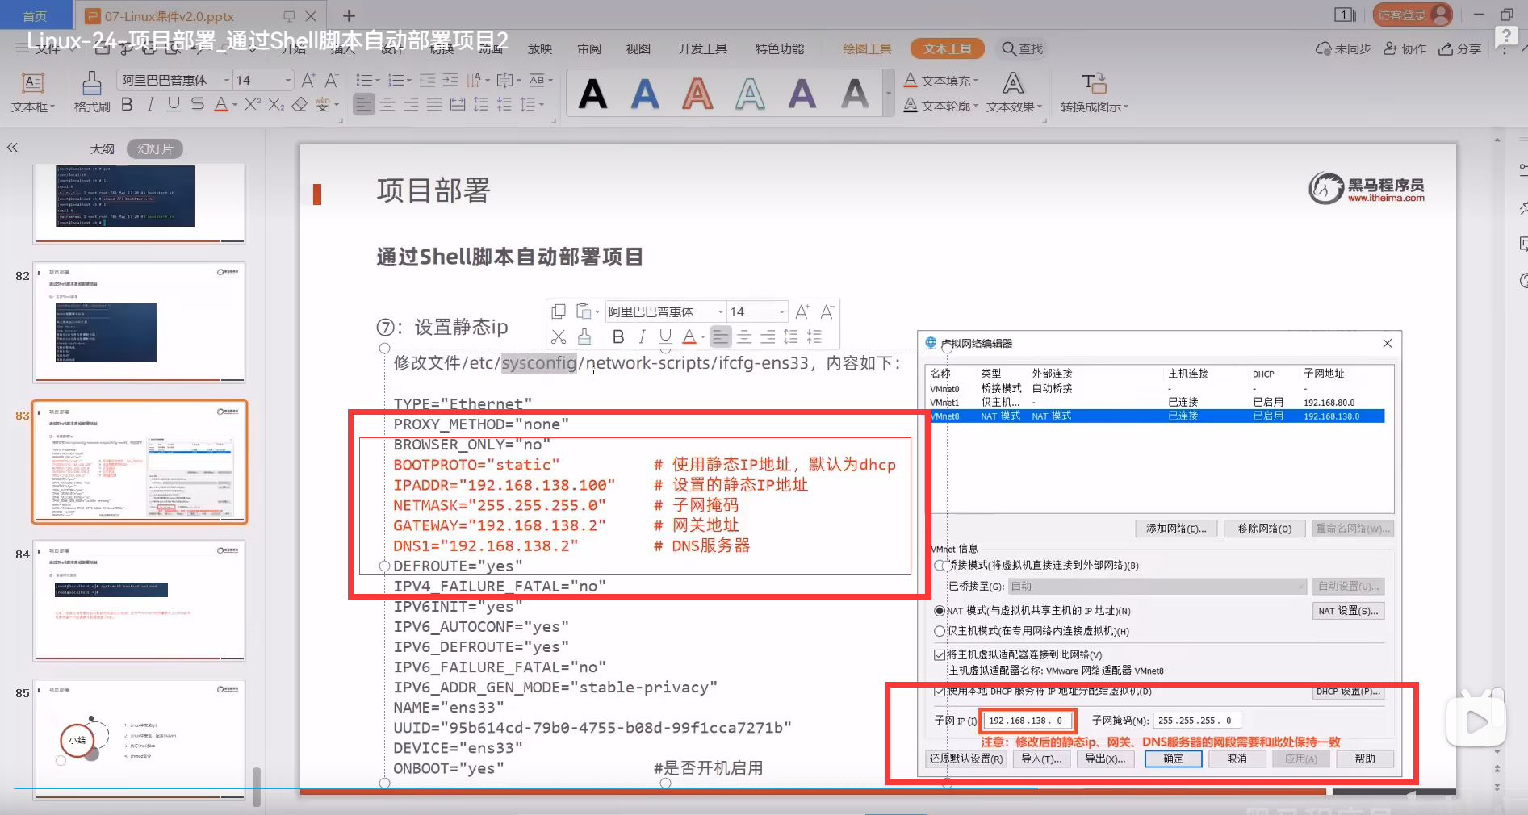Click the guest login (访客登录) button
The image size is (1528, 815).
click(x=1412, y=15)
